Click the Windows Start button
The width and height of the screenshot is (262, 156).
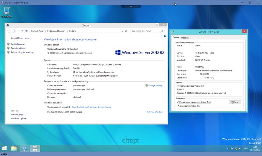coord(4,148)
